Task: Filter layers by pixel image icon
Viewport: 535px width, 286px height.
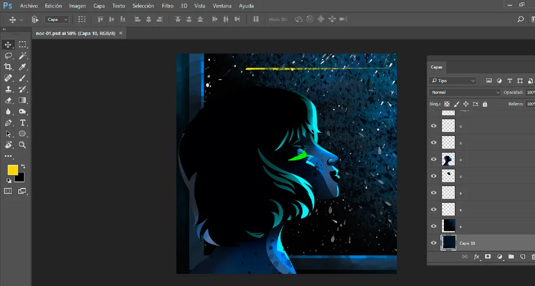Action: click(489, 81)
